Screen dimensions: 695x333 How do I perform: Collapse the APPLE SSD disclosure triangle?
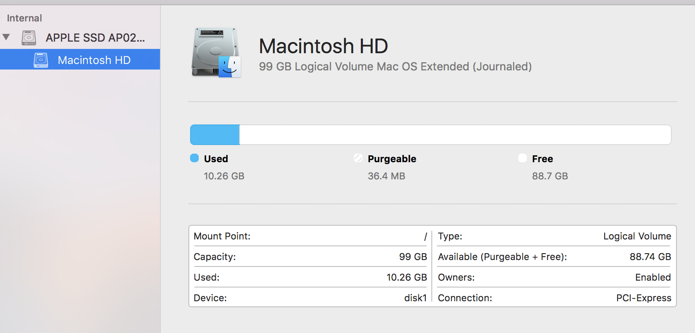coord(6,37)
